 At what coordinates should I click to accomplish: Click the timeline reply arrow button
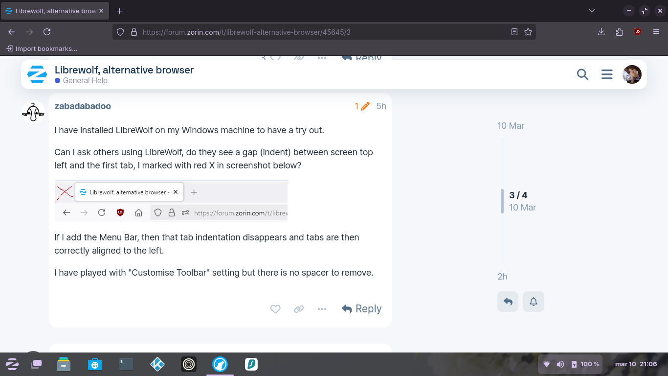click(508, 302)
